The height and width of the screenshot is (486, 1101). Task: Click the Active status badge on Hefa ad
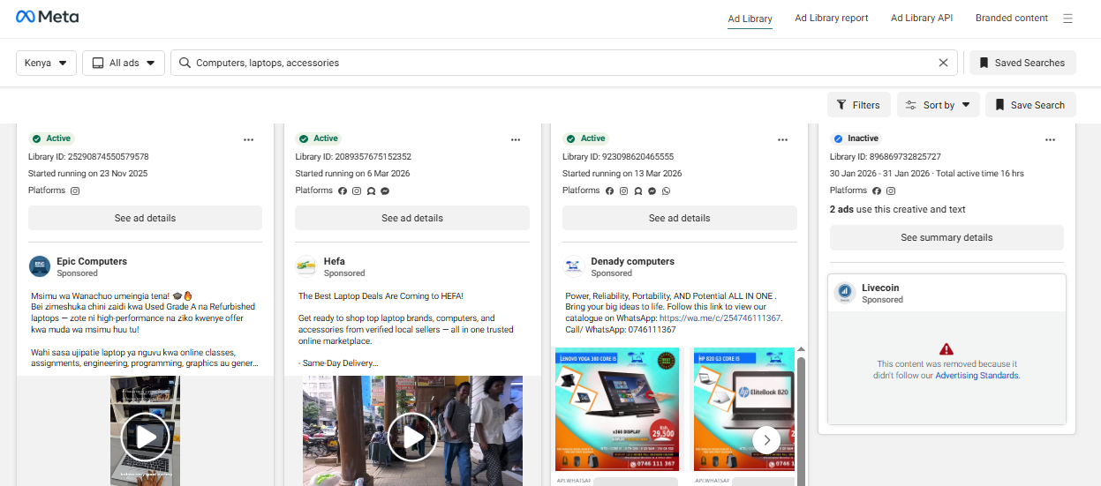[x=319, y=138]
